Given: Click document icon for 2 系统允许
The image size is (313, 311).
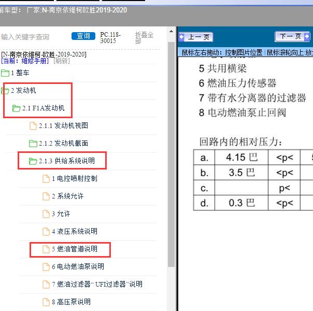Looking at the screenshot, I should [x=46, y=196].
